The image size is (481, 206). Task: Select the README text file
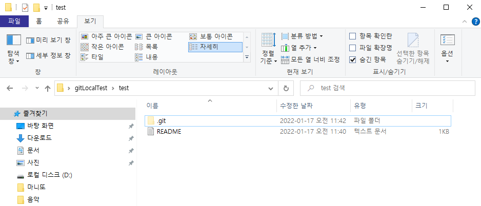click(297, 132)
